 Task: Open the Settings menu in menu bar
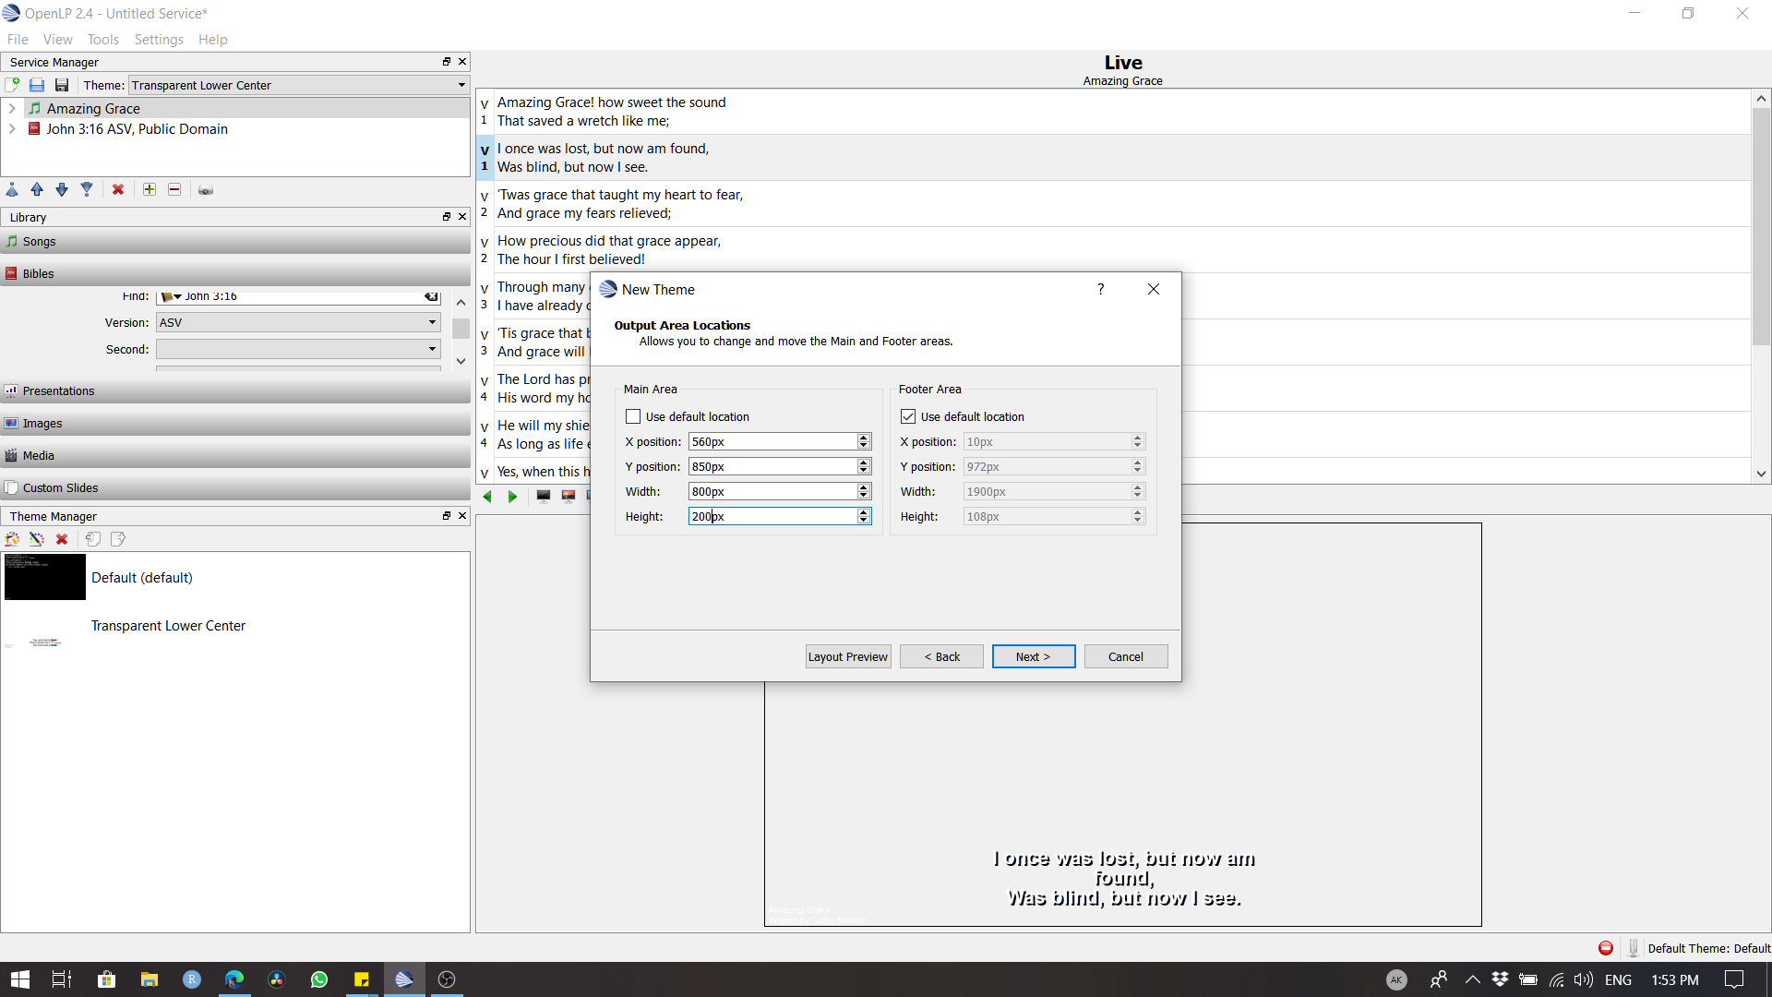(x=156, y=39)
